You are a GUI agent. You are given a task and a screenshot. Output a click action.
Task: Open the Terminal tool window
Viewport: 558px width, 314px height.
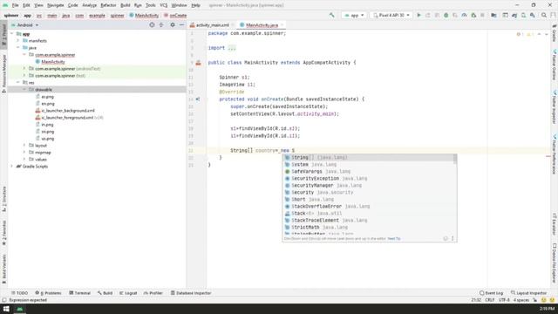79,293
